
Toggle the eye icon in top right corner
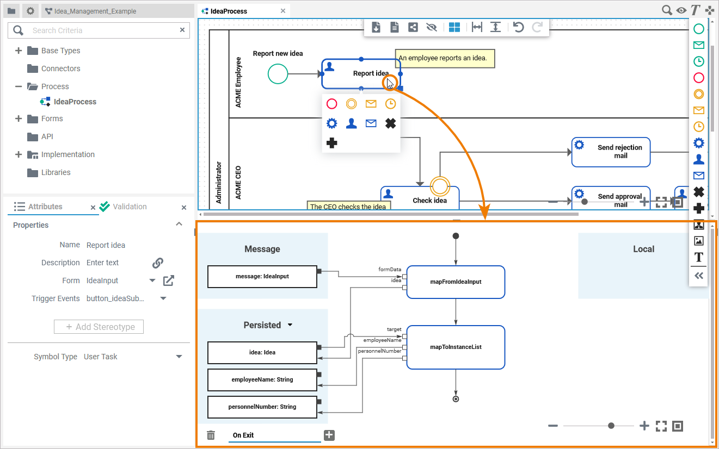[x=681, y=10]
